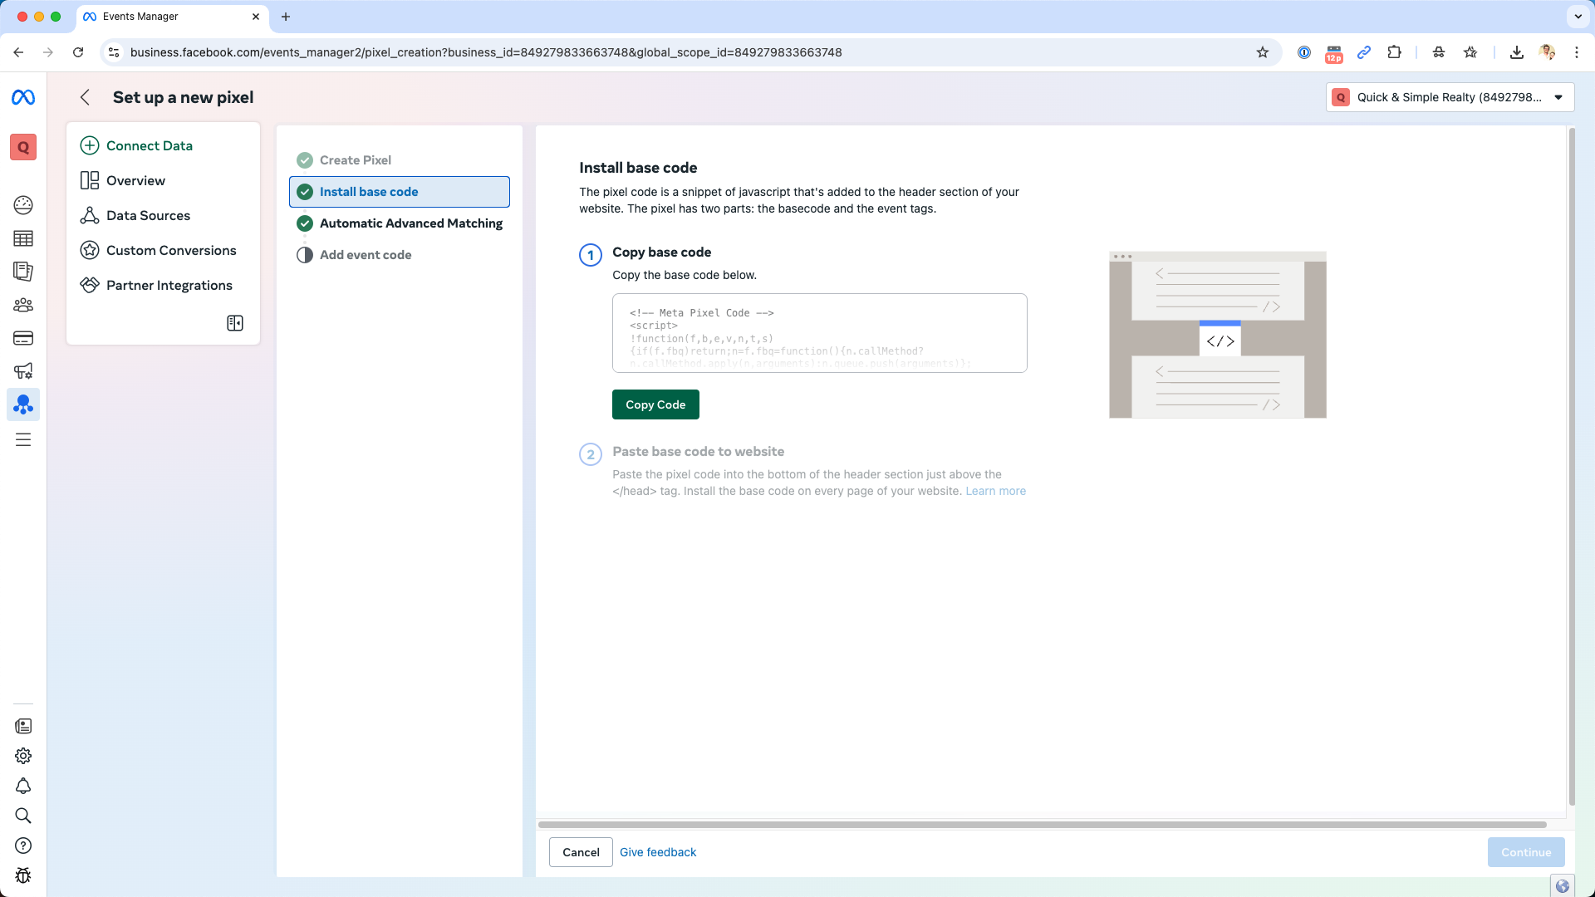This screenshot has width=1595, height=897.
Task: Click the Copy base code heading
Action: tap(662, 252)
